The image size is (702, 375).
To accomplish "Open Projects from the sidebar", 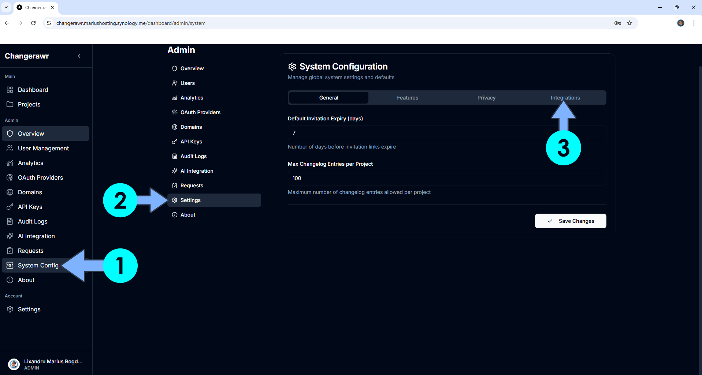I will pos(45,104).
